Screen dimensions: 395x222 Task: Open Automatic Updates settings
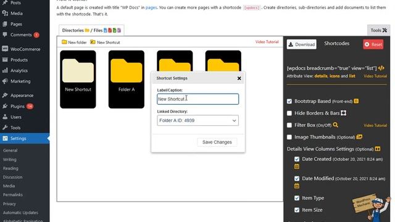click(x=20, y=212)
